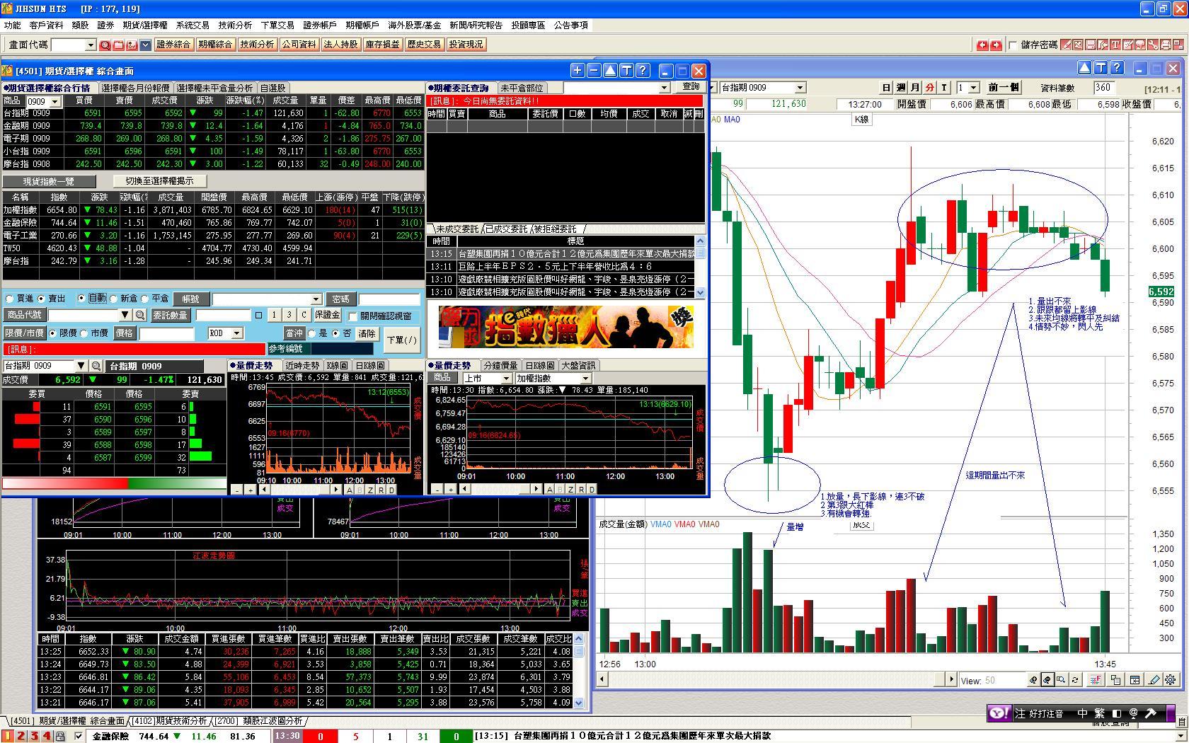Click the 分 minute interval button in the chart toolbar
This screenshot has width=1189, height=743.
[929, 88]
